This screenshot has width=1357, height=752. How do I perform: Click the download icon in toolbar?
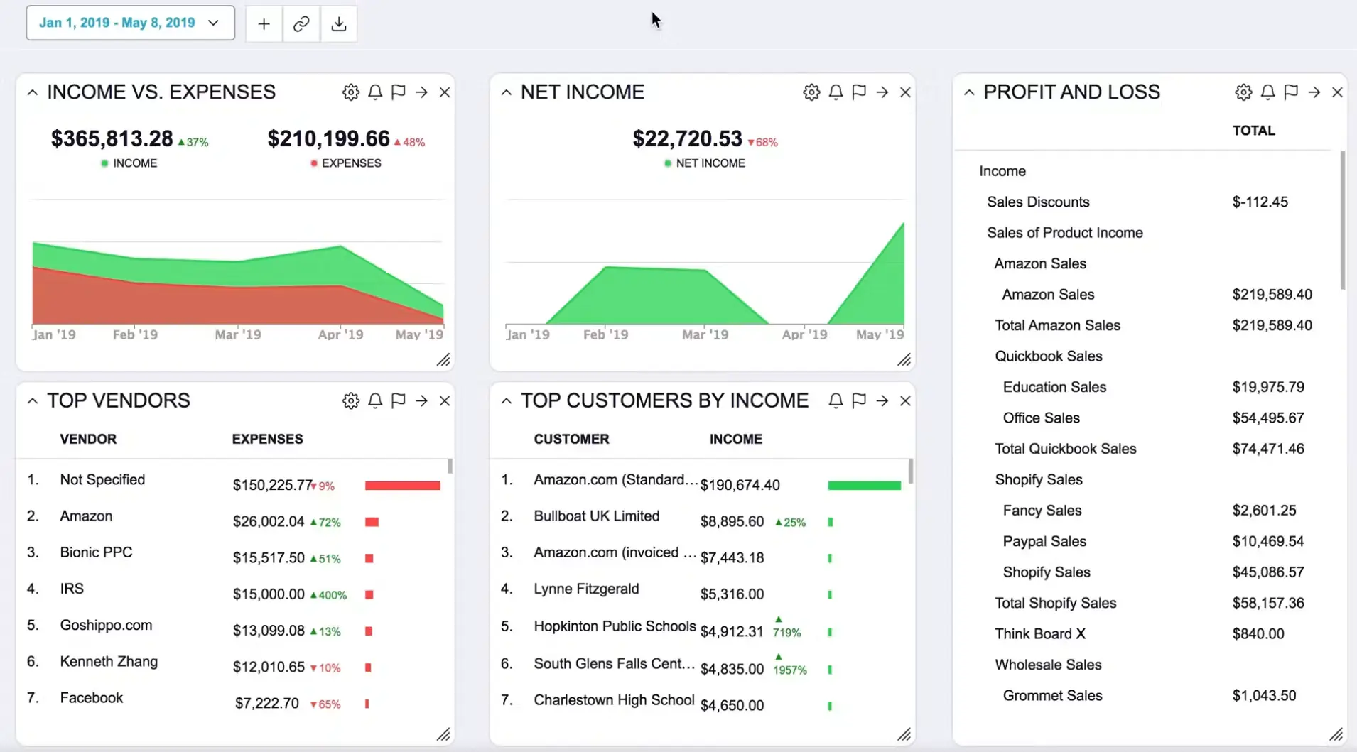click(339, 23)
